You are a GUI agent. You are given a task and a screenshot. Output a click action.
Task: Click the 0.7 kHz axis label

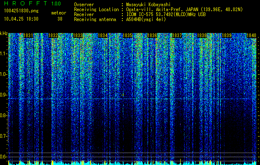coord(3,136)
